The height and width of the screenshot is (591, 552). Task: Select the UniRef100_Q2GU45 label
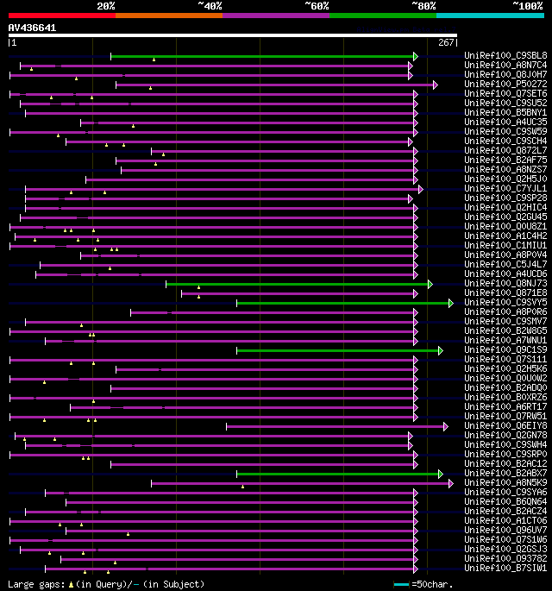[x=505, y=217]
